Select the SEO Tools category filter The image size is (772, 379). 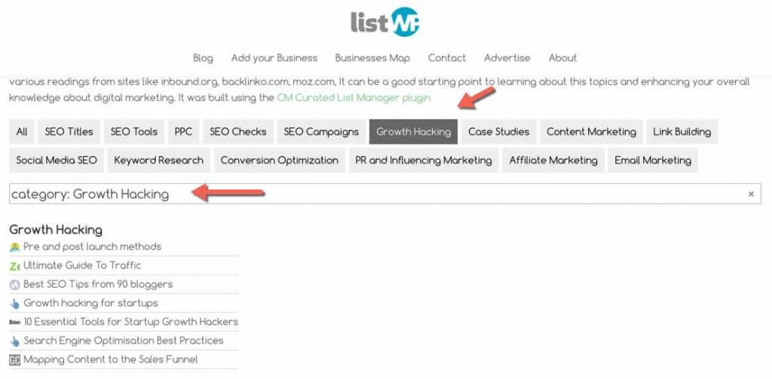click(134, 132)
